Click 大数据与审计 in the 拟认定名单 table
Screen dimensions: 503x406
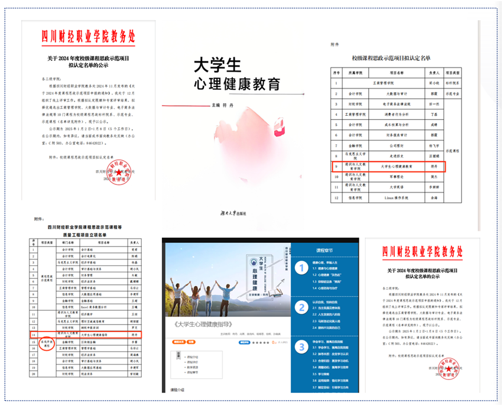[x=397, y=93]
